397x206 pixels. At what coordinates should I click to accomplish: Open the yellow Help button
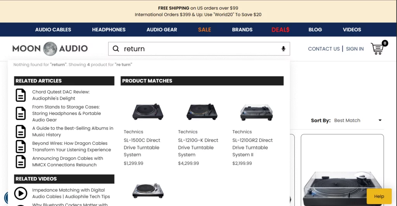point(379,196)
